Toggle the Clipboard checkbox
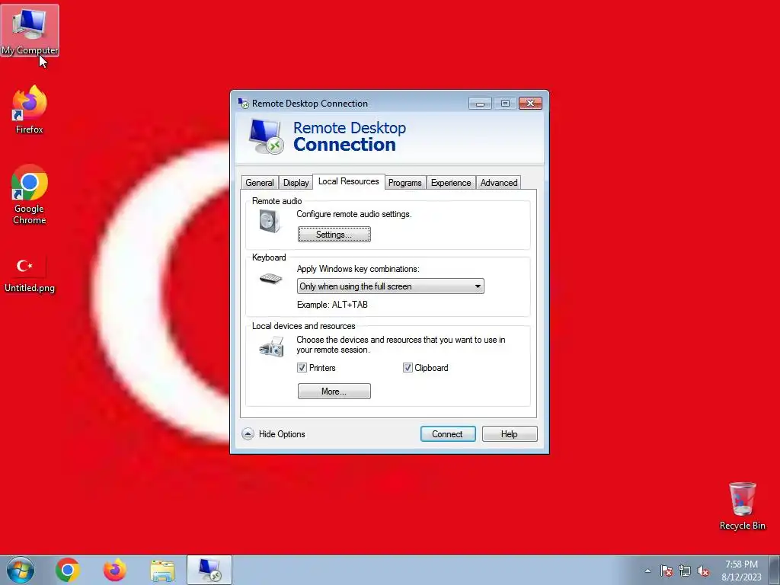 coord(408,368)
